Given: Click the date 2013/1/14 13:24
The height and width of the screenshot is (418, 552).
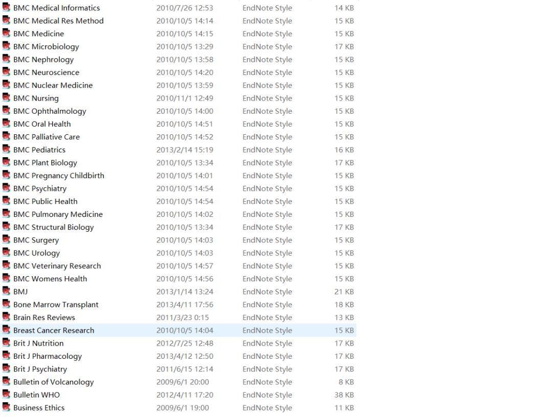Looking at the screenshot, I should 185,292.
